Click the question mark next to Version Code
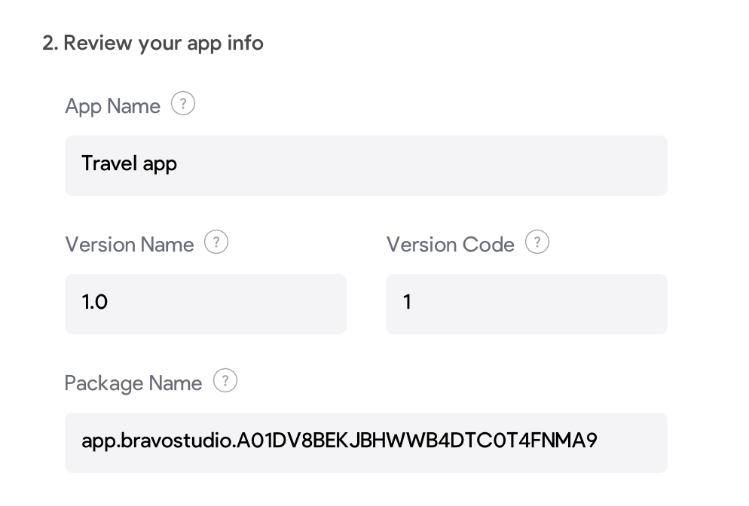The image size is (749, 506). (537, 242)
